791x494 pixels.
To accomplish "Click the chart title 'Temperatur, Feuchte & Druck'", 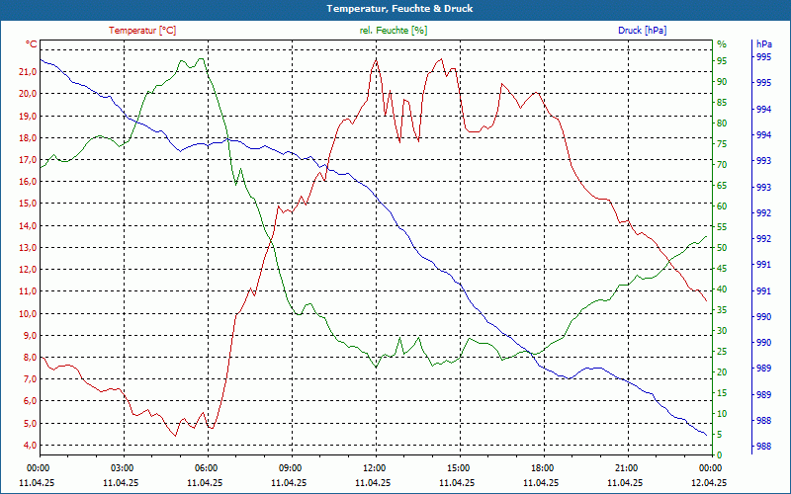I will click(x=399, y=9).
